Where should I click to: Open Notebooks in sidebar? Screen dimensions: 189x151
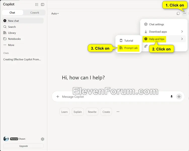23,39
